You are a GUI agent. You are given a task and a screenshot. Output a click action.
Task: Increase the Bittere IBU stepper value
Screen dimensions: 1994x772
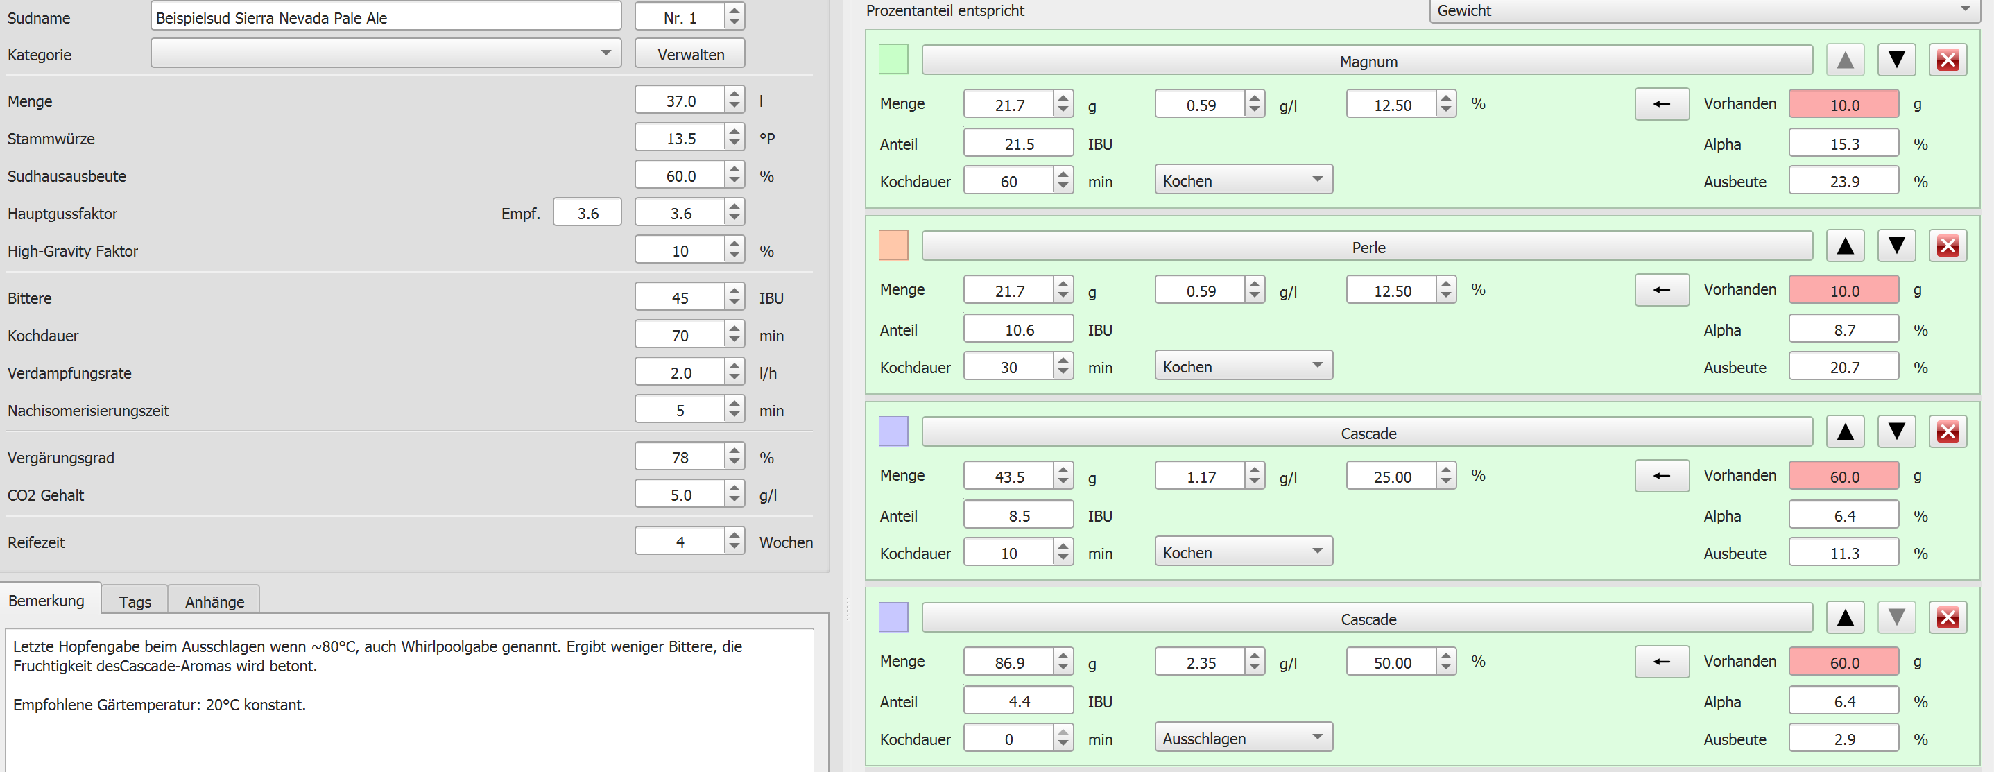(x=734, y=291)
